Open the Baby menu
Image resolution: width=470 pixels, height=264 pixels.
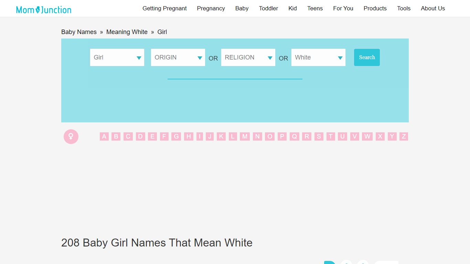click(x=242, y=8)
